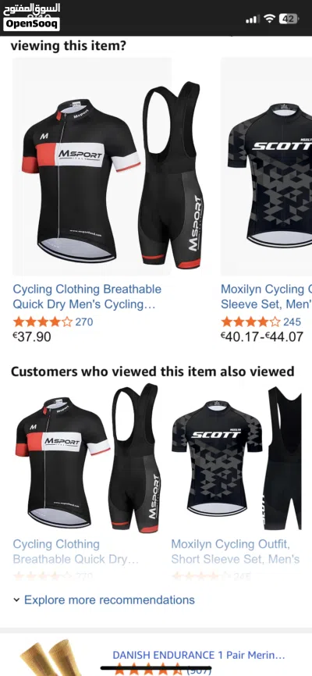Open Explore more recommendations link

[x=109, y=600]
